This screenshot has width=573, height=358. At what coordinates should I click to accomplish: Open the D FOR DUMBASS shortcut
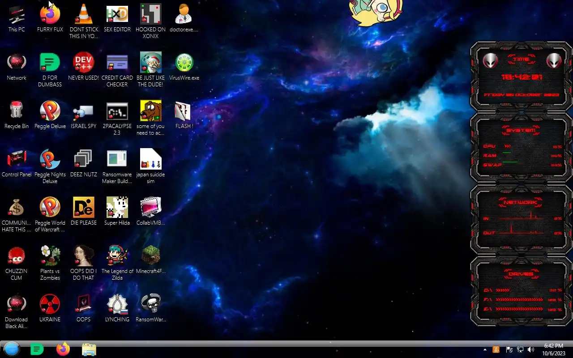pos(50,70)
